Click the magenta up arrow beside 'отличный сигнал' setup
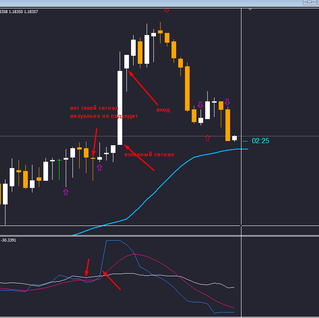319x318 pixels. point(99,167)
